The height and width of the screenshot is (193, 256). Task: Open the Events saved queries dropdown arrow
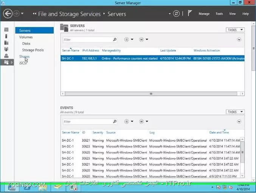coord(147,121)
